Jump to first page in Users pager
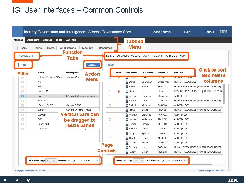 click(x=169, y=161)
